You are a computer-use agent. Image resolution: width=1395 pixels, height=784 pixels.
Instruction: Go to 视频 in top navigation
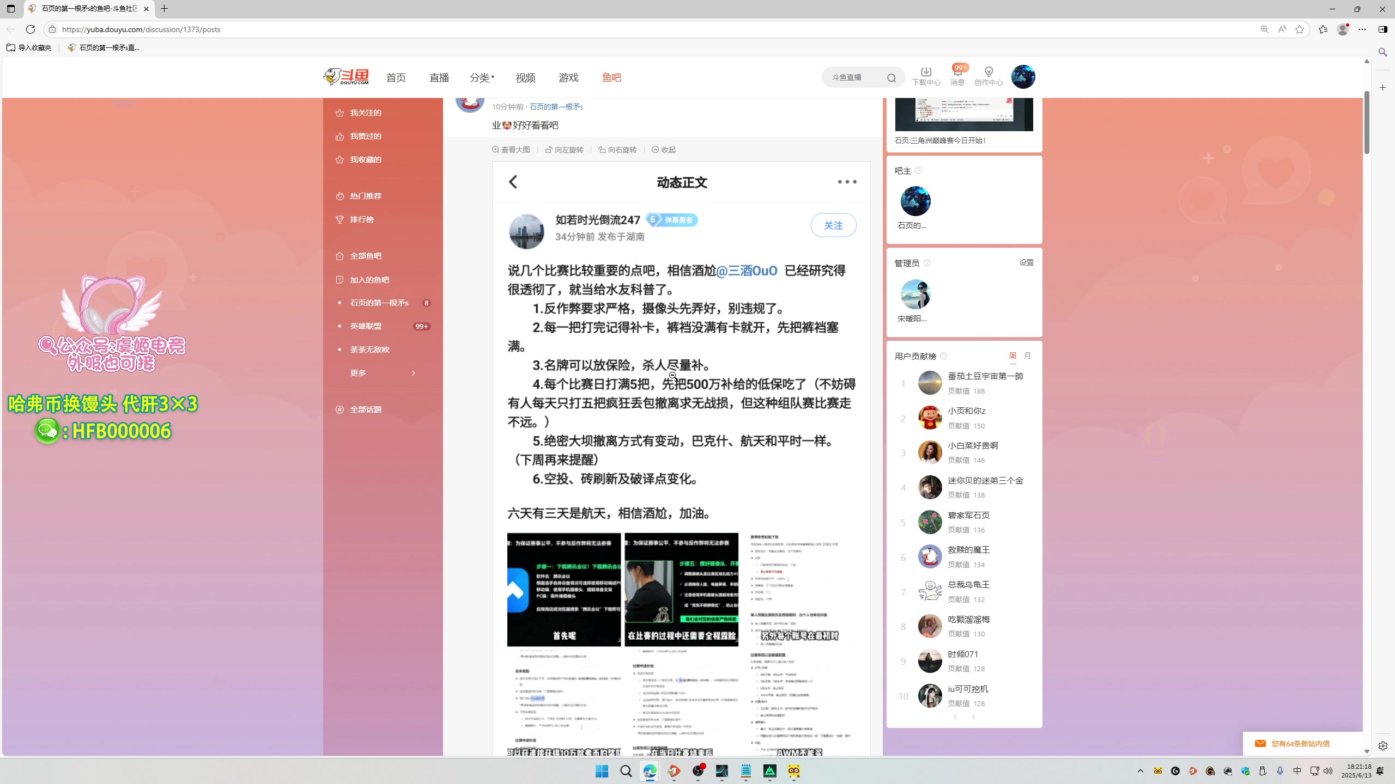pos(525,78)
